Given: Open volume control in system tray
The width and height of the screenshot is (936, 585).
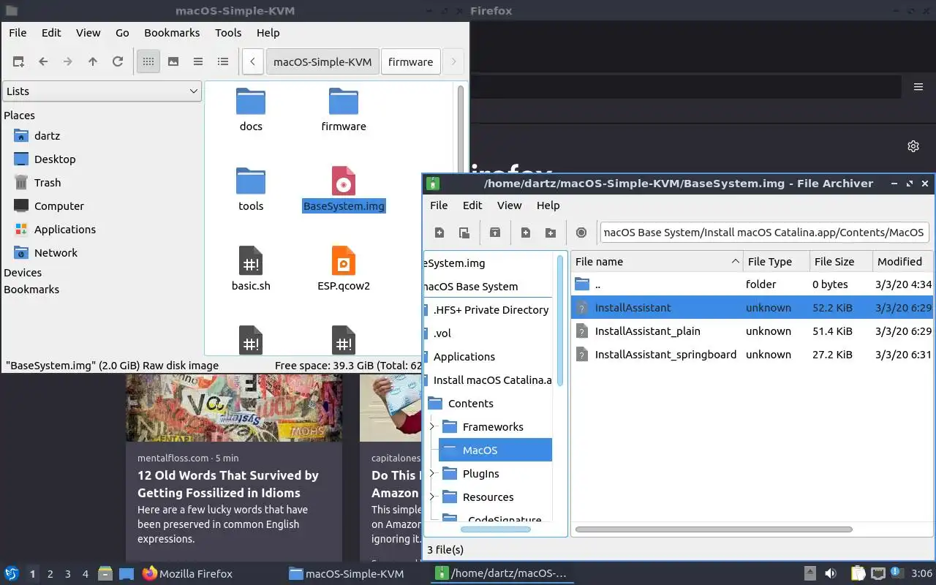Looking at the screenshot, I should [x=831, y=574].
